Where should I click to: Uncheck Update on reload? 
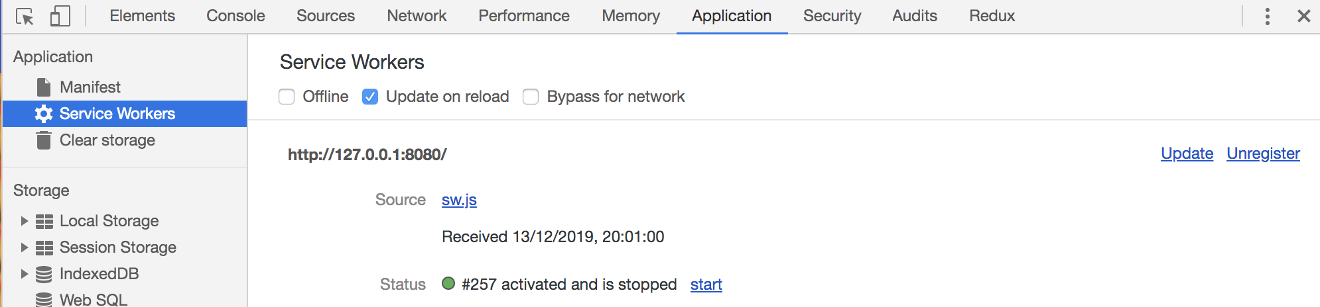(x=370, y=97)
